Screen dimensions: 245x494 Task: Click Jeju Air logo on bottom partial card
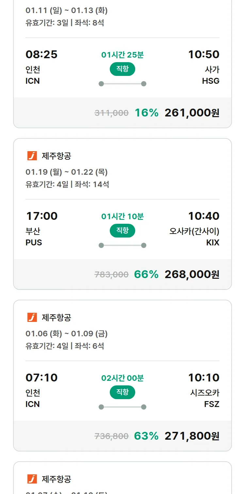click(32, 479)
